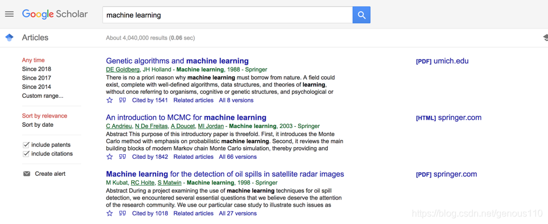The image size is (548, 224).
Task: Click the Create alert link
Action: tap(50, 174)
